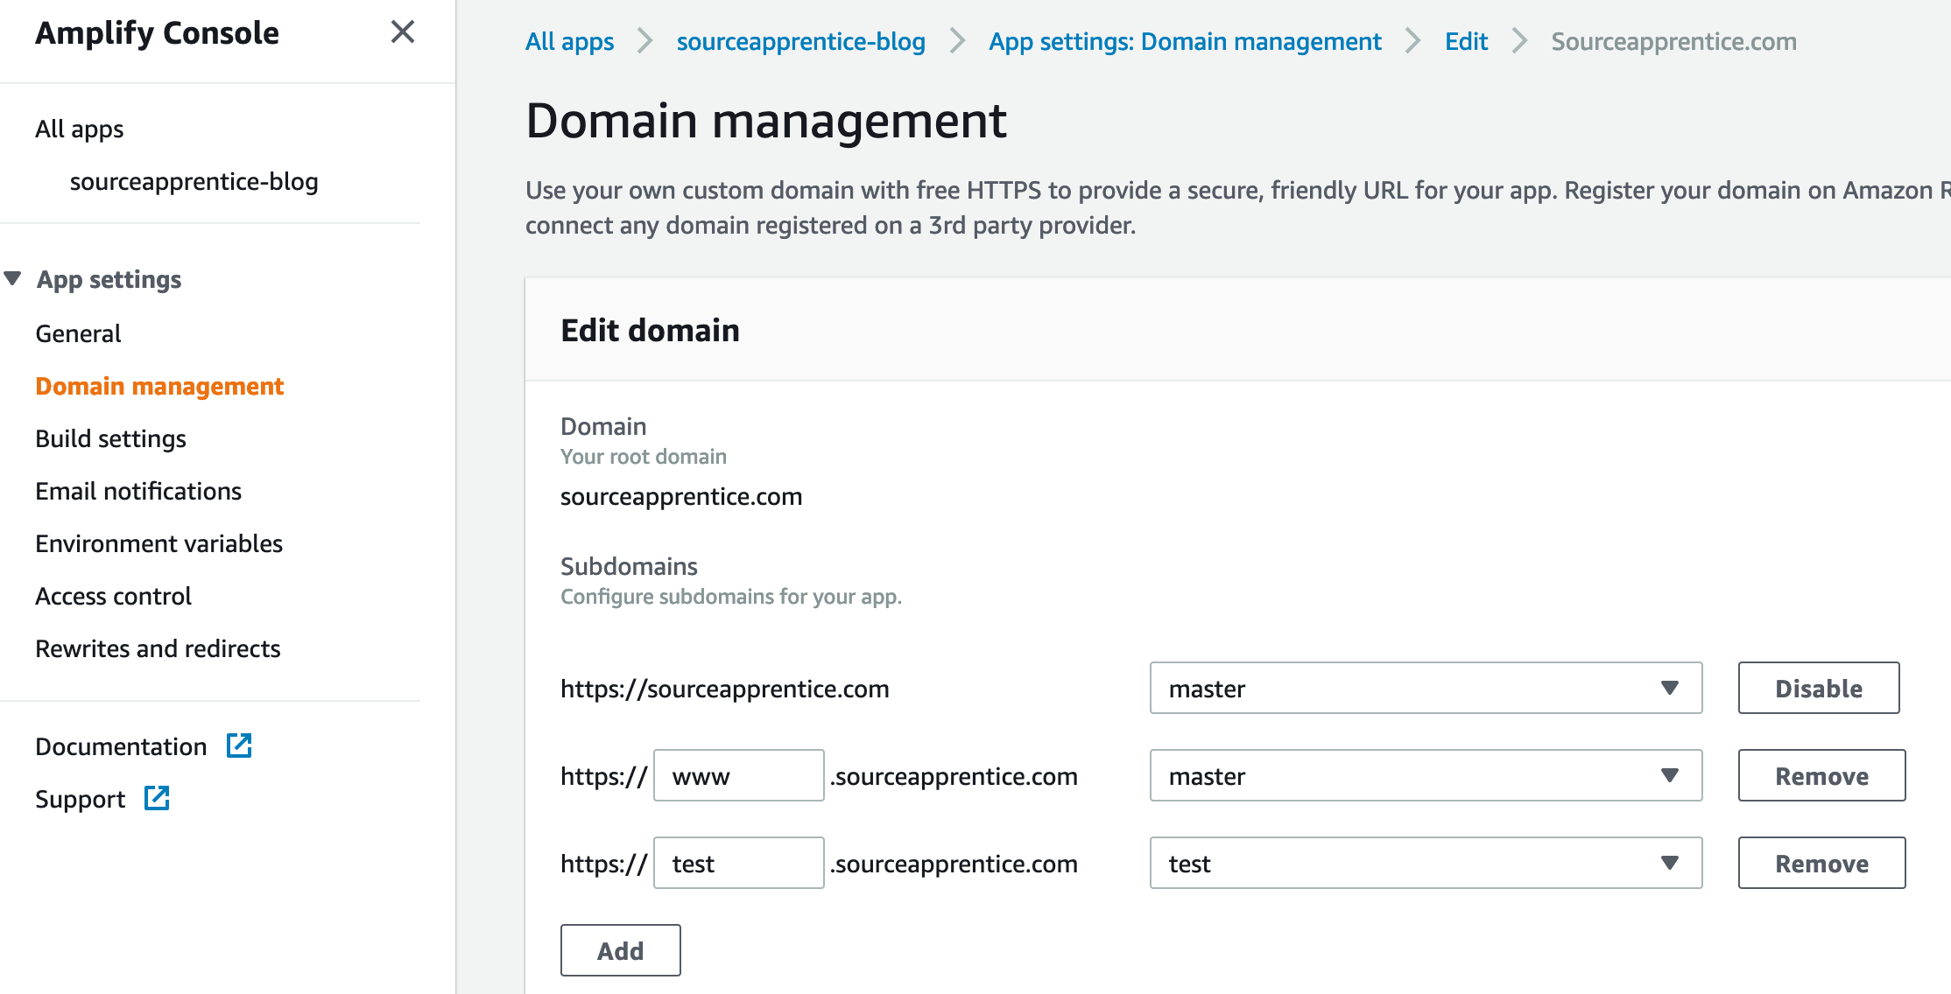1951x994 pixels.
Task: Click sourceapprentice-blog breadcrumb link
Action: tap(801, 41)
